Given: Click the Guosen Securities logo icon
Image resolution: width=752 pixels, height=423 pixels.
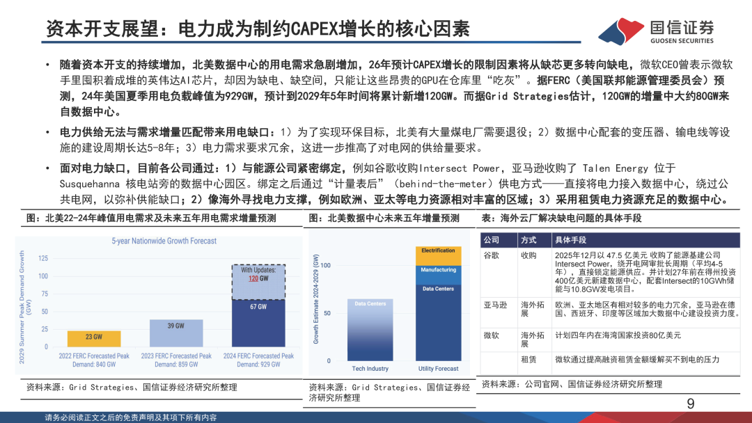Looking at the screenshot, I should (x=622, y=31).
